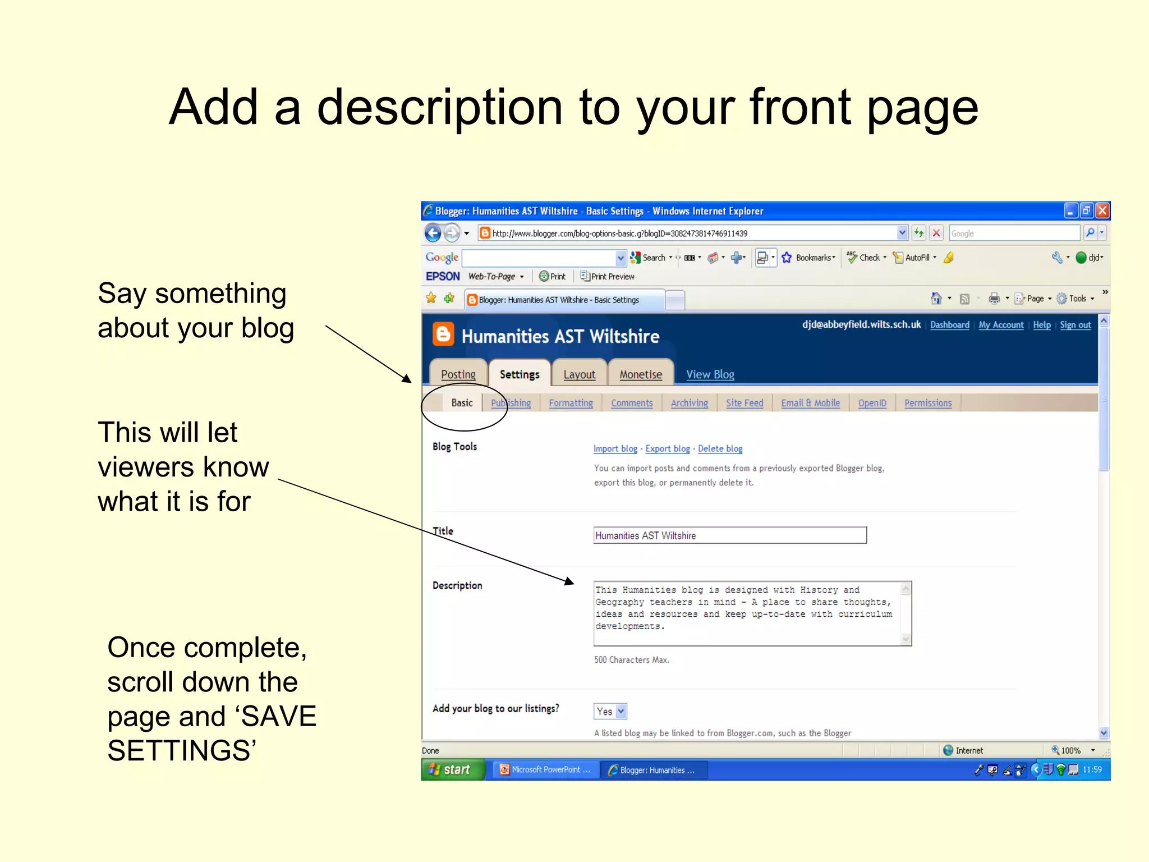Open the Page menu dropdown
The image size is (1149, 862).
pos(1050,299)
